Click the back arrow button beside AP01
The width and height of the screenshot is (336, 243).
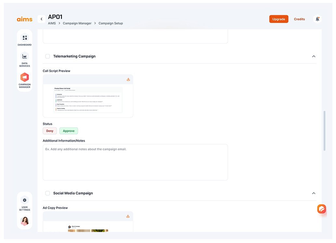(x=41, y=19)
